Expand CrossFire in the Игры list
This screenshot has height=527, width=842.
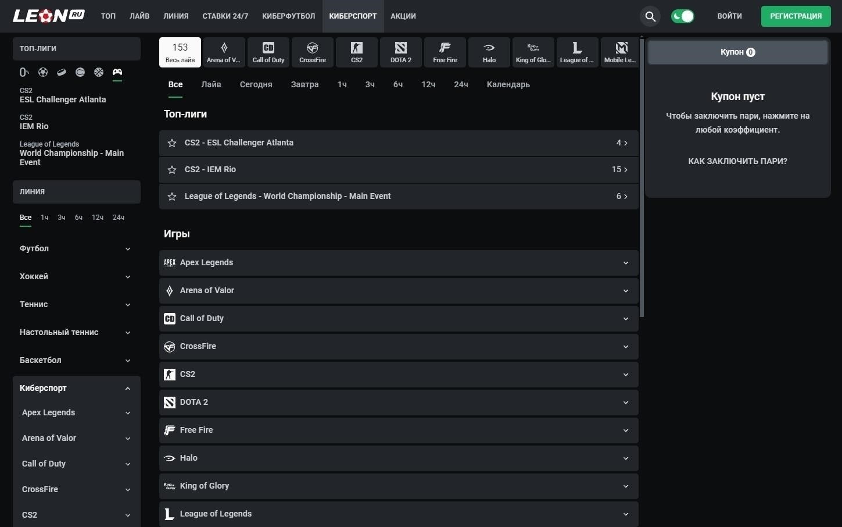(399, 347)
